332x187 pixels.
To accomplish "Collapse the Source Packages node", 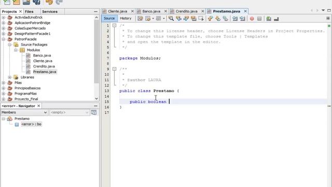I will [9, 45].
